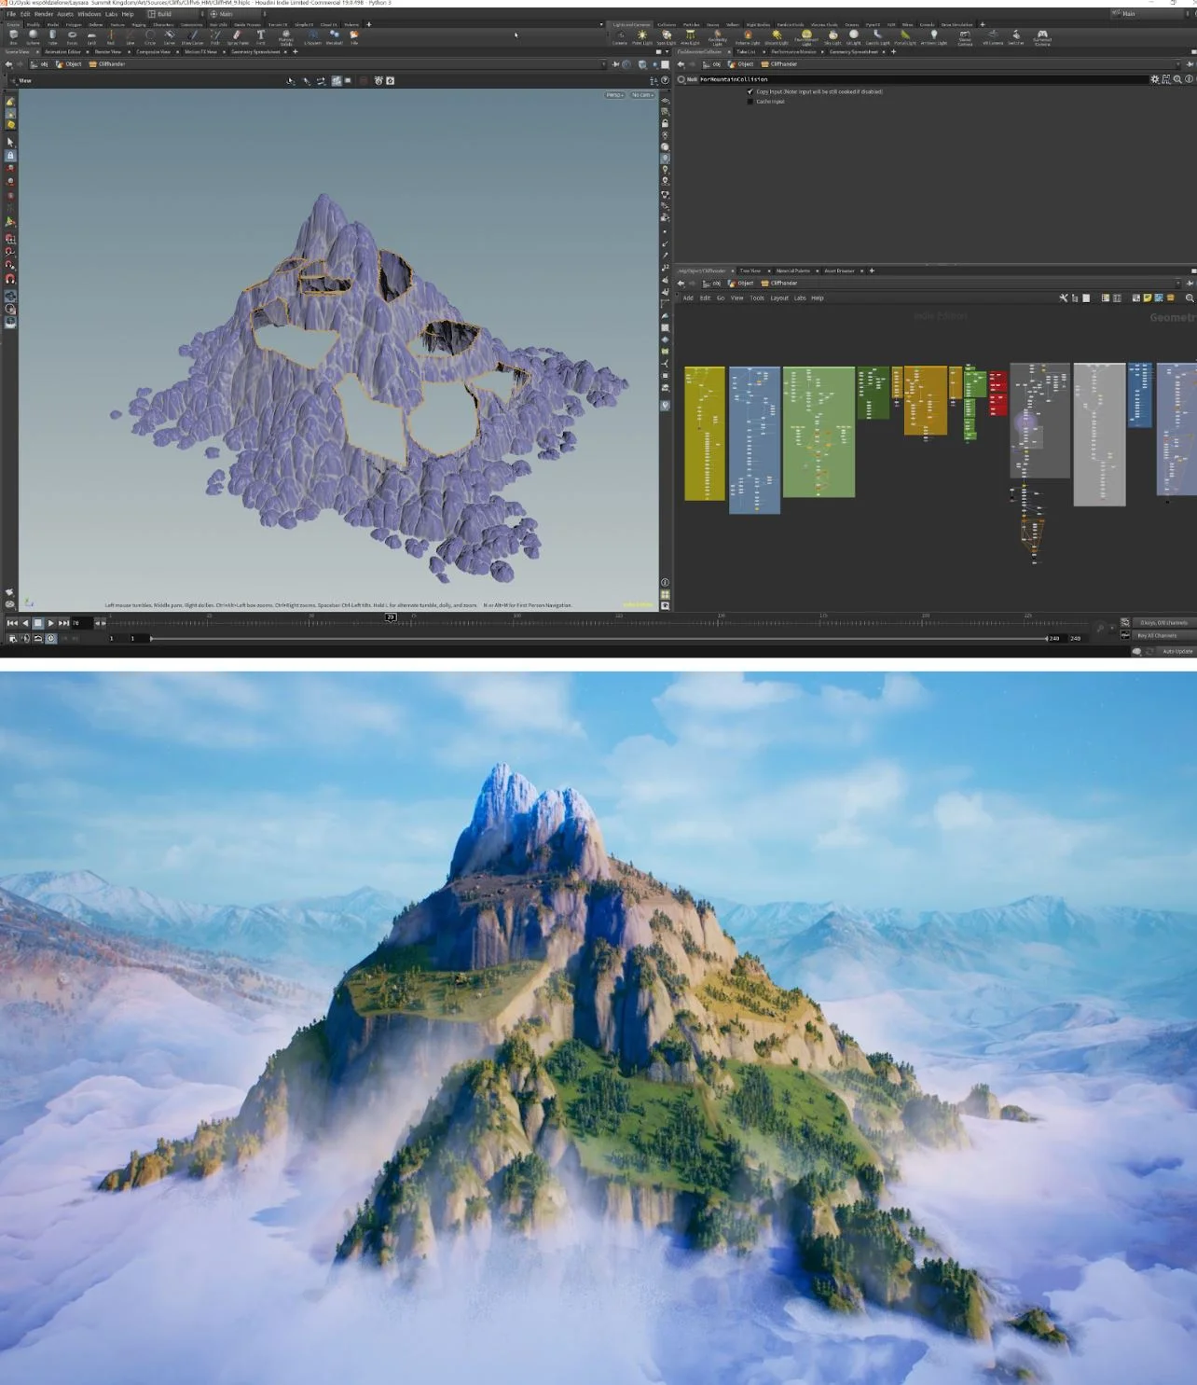Click the timeline current frame marker

click(x=391, y=616)
